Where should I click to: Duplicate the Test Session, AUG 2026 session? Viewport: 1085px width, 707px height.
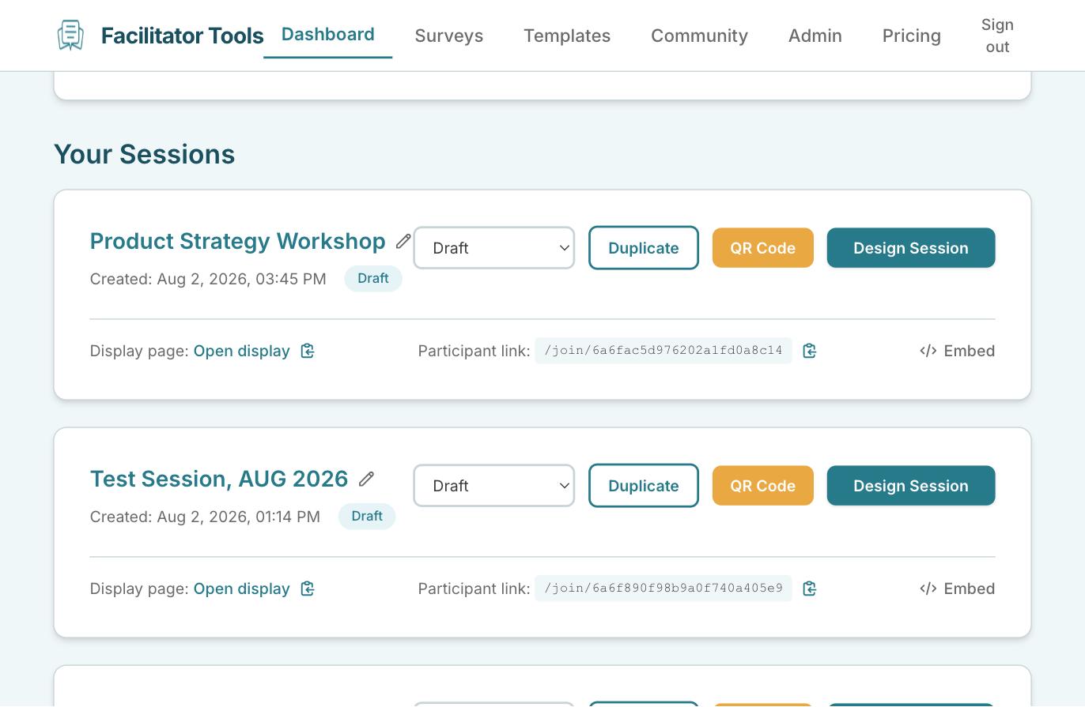644,486
